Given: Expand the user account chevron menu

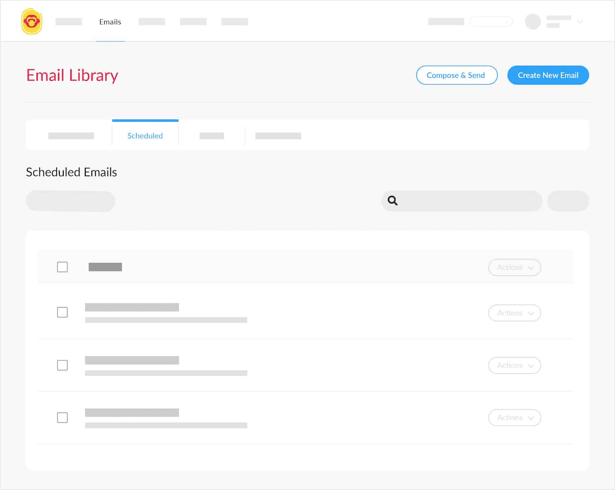Looking at the screenshot, I should pyautogui.click(x=580, y=22).
